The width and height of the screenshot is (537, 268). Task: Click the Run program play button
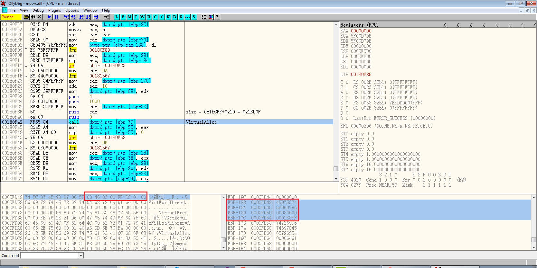50,17
